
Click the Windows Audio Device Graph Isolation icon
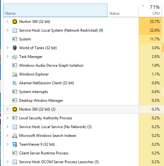coord(15,65)
